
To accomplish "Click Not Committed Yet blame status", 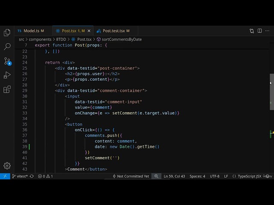I will (131, 176).
